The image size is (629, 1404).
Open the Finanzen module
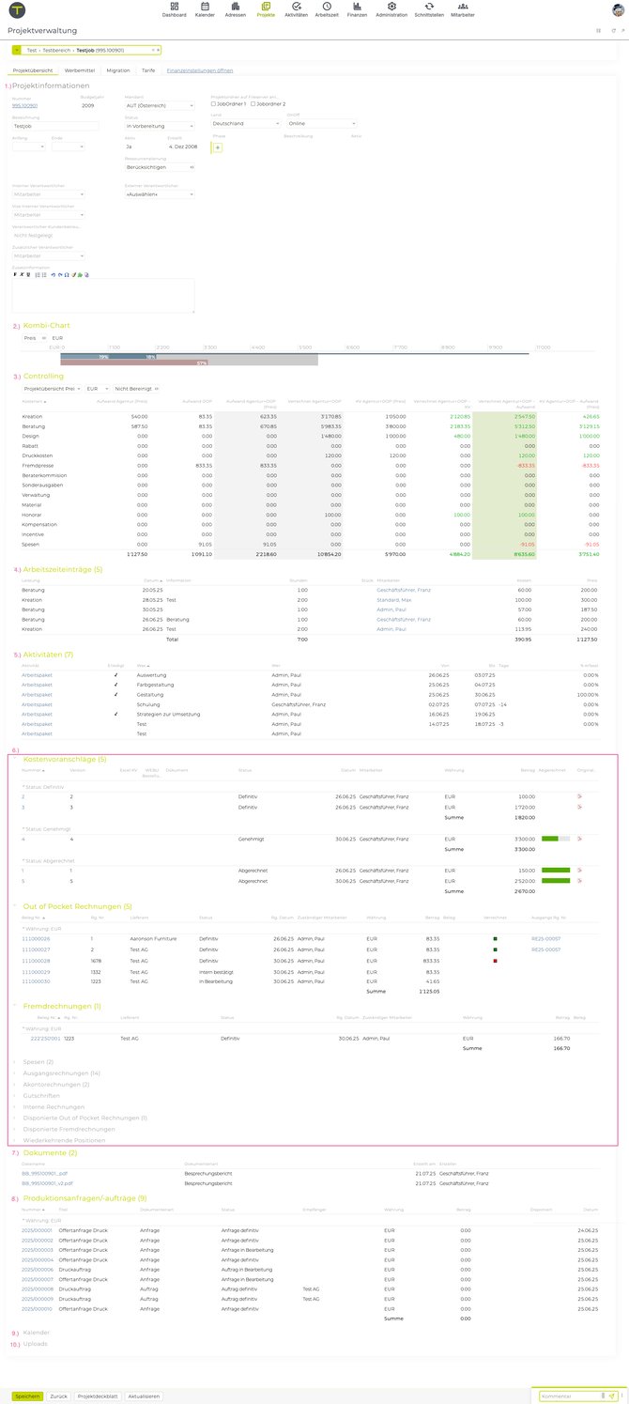click(x=357, y=10)
